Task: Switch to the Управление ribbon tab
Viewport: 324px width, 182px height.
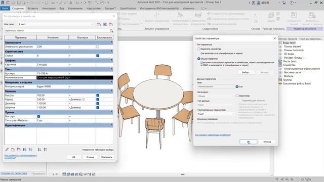Action: (75, 9)
